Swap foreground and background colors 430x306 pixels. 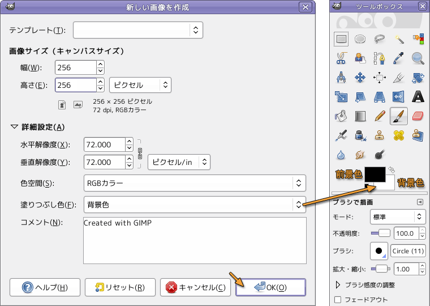click(392, 170)
